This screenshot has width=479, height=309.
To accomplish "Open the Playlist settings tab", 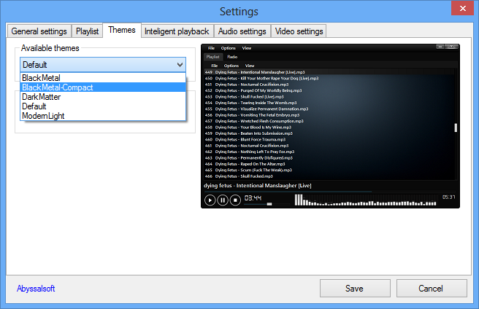I will pyautogui.click(x=87, y=31).
